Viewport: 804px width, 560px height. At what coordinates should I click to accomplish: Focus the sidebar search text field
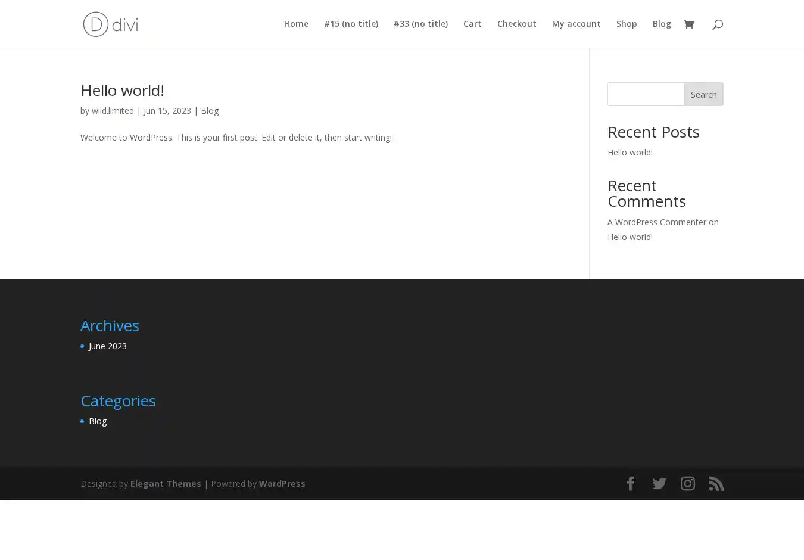pos(646,94)
